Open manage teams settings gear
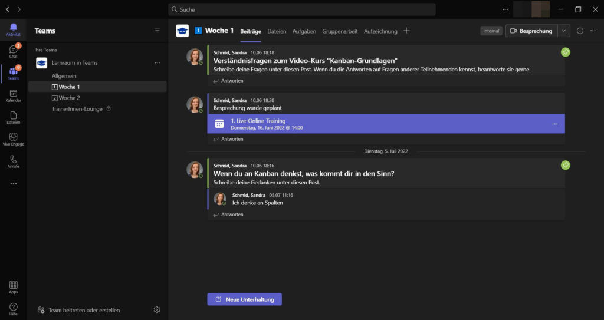The width and height of the screenshot is (604, 320). tap(157, 309)
